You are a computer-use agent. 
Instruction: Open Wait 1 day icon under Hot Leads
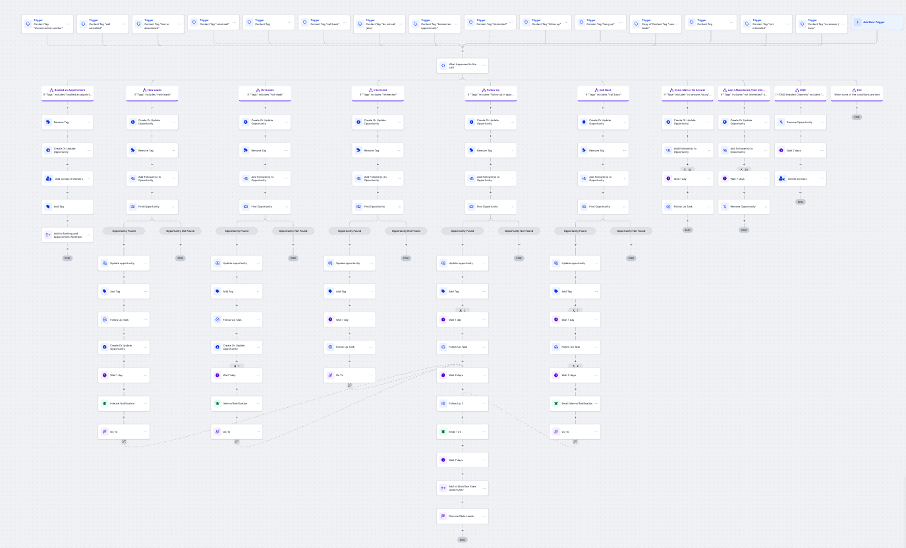click(x=217, y=375)
